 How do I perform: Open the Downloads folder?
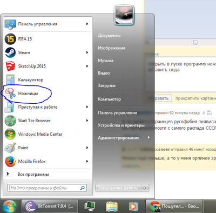(x=107, y=85)
